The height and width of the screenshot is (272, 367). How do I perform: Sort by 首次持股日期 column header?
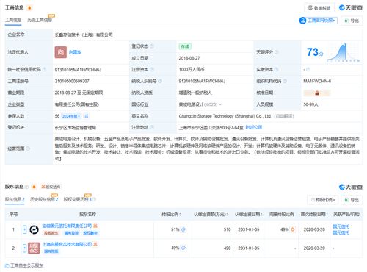314,215
